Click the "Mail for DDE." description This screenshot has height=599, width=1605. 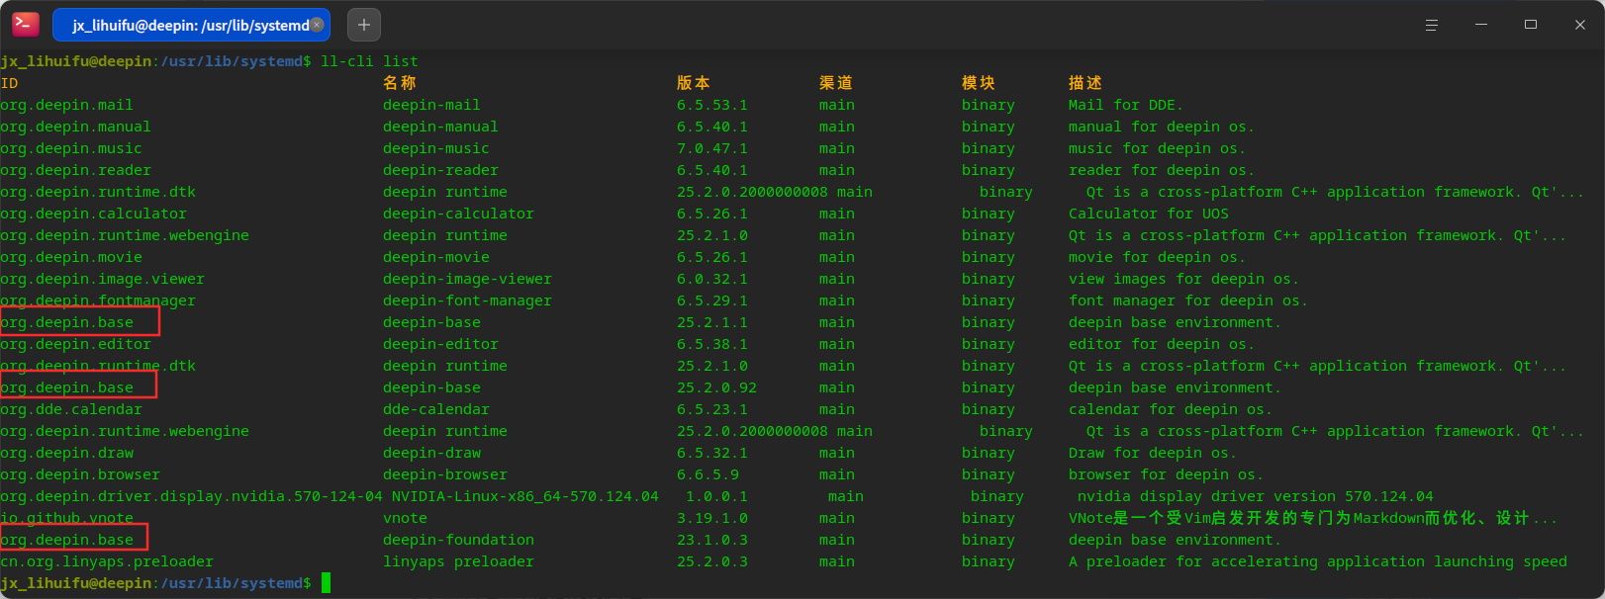1126,105
